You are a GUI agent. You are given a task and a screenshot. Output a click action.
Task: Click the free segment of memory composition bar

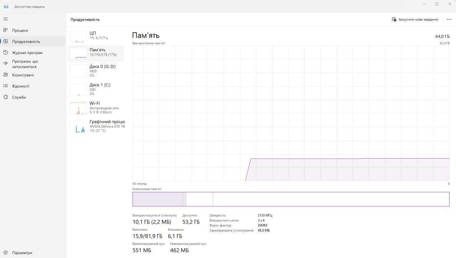pyautogui.click(x=331, y=199)
